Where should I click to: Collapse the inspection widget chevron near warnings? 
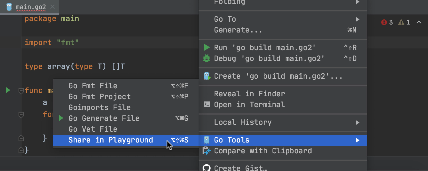point(419,22)
